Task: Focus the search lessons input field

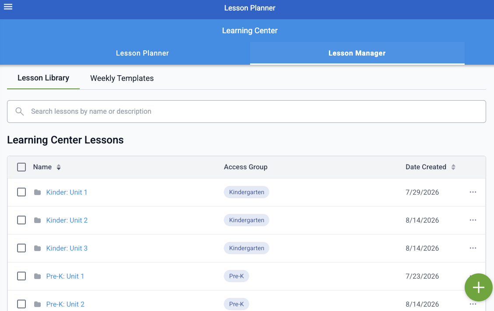Action: [247, 112]
